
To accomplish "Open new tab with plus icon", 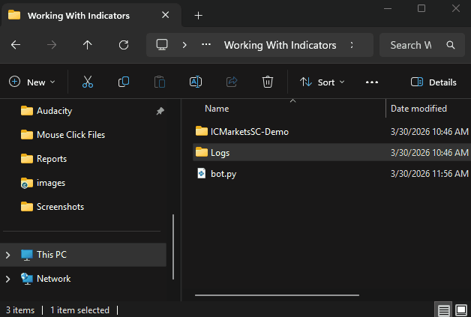I will 199,15.
